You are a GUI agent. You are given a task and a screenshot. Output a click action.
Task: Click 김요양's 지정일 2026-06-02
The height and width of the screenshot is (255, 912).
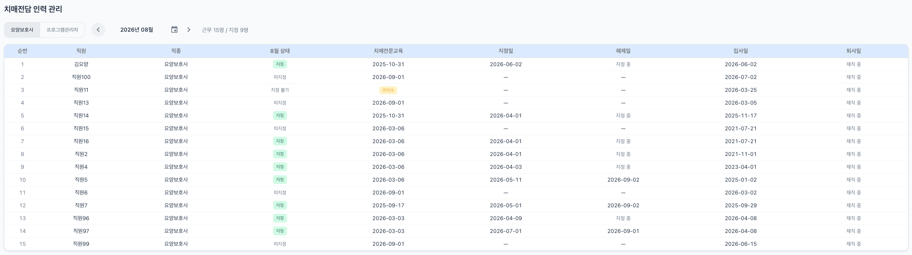click(x=506, y=64)
